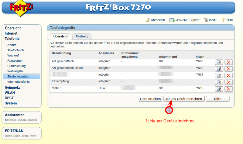Switch to the Festnetz tab
The height and width of the screenshot is (144, 243).
82,36
